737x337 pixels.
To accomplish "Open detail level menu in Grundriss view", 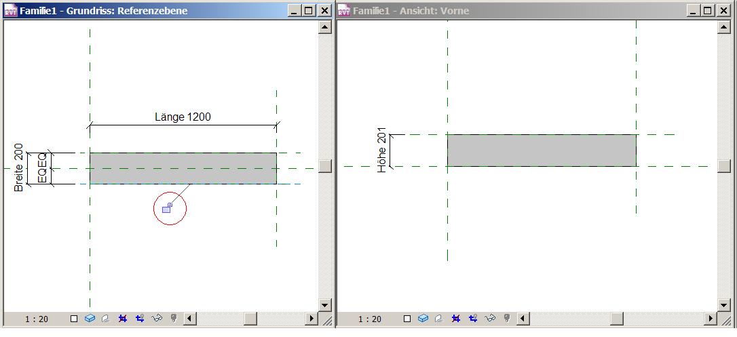I will 74,319.
